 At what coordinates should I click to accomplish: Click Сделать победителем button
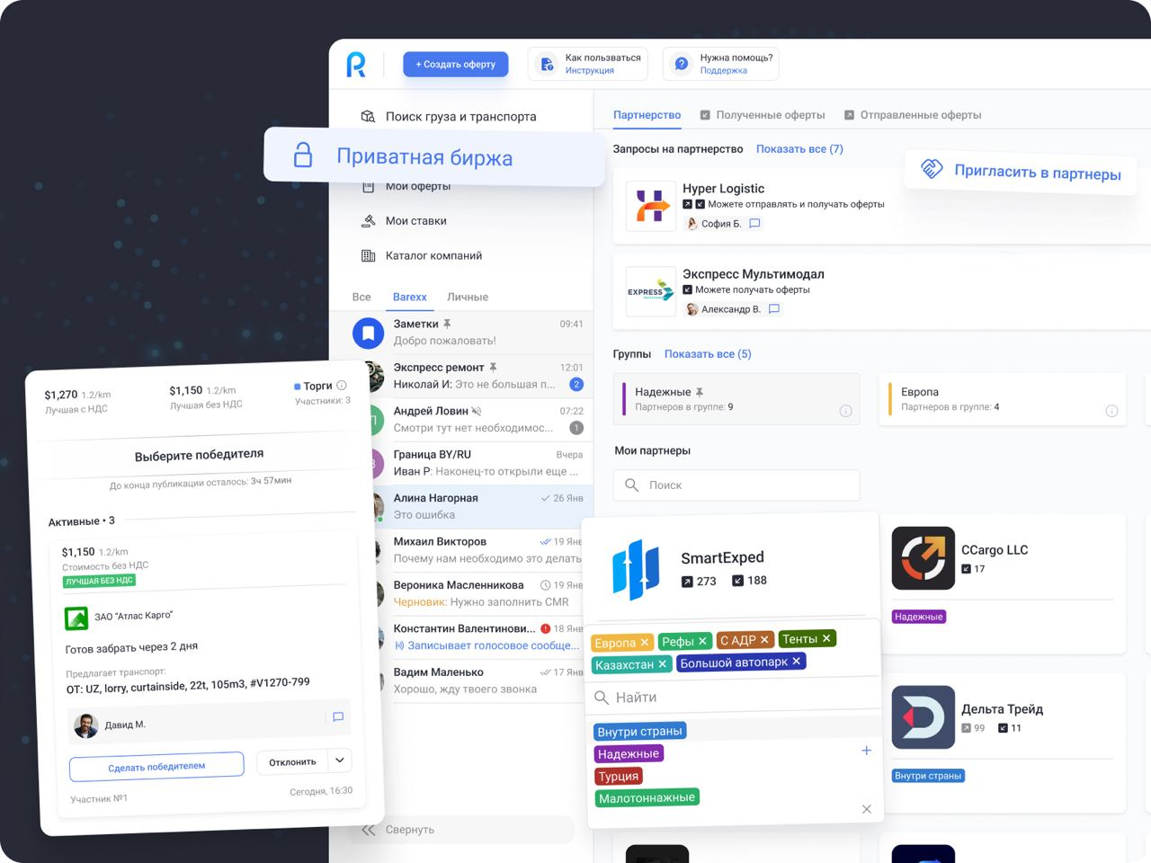click(x=156, y=766)
